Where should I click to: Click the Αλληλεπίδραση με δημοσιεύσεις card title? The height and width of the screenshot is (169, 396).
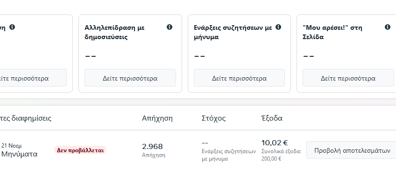pyautogui.click(x=114, y=32)
